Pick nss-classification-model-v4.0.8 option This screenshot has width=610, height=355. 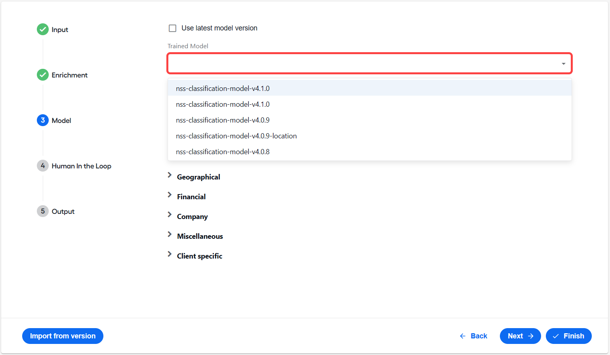pos(370,152)
